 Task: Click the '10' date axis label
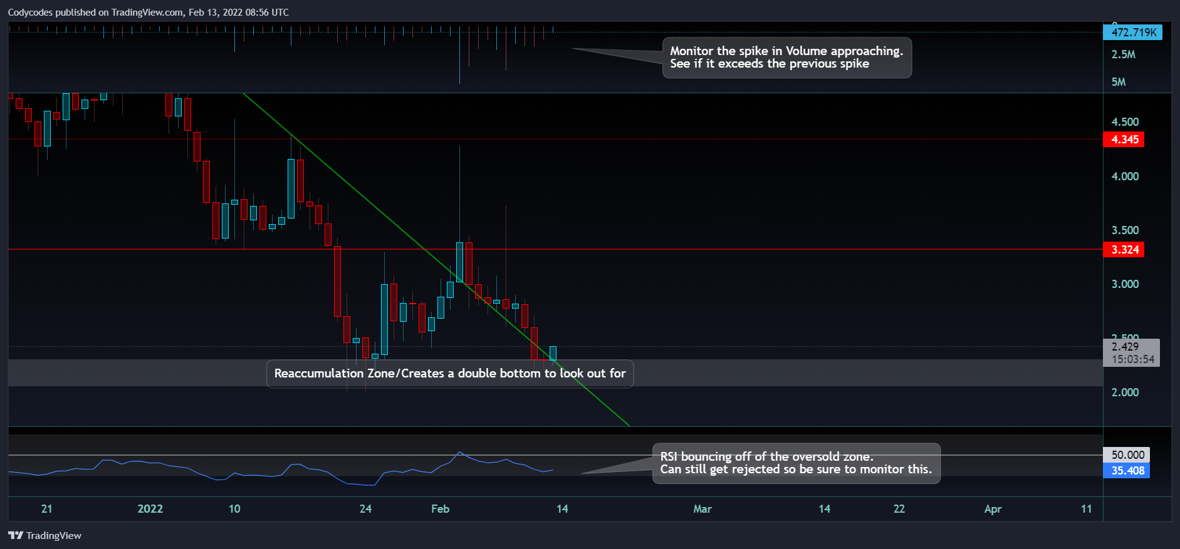pos(234,509)
